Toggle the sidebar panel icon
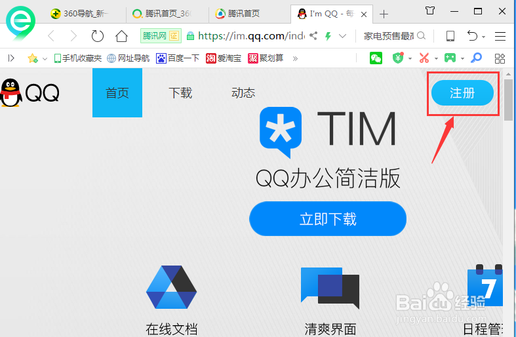 [x=11, y=58]
